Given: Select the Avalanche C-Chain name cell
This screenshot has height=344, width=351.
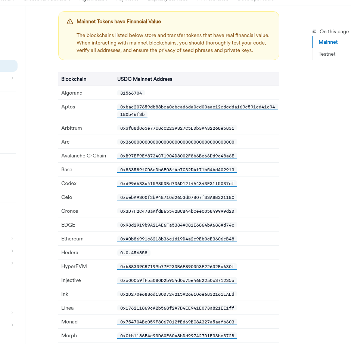Looking at the screenshot, I should 84,156.
